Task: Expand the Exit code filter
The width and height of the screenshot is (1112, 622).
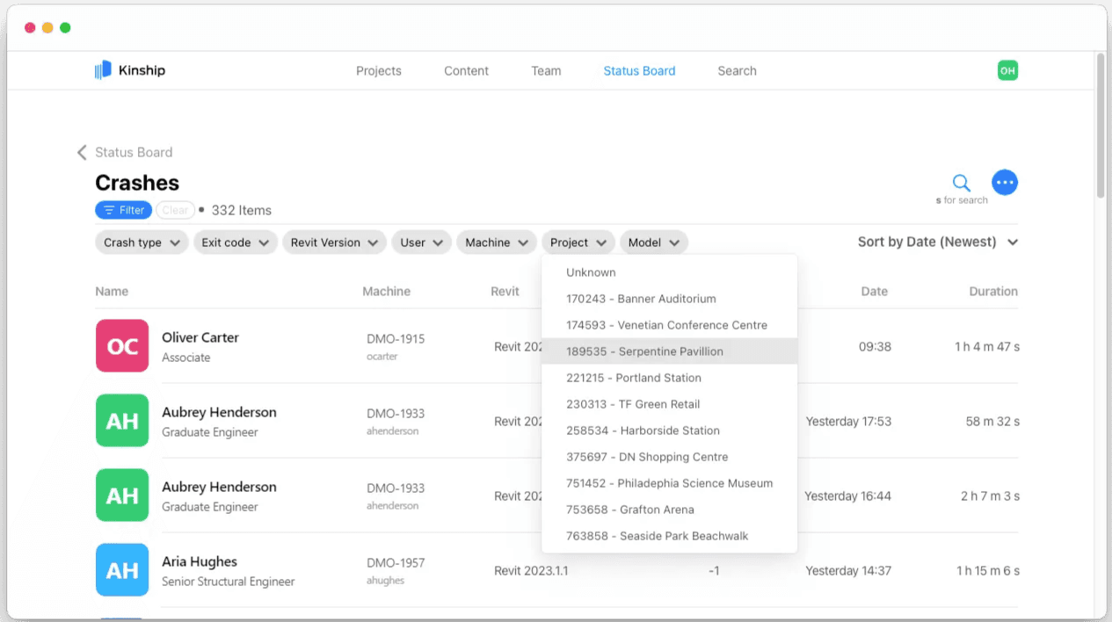Action: pyautogui.click(x=236, y=242)
